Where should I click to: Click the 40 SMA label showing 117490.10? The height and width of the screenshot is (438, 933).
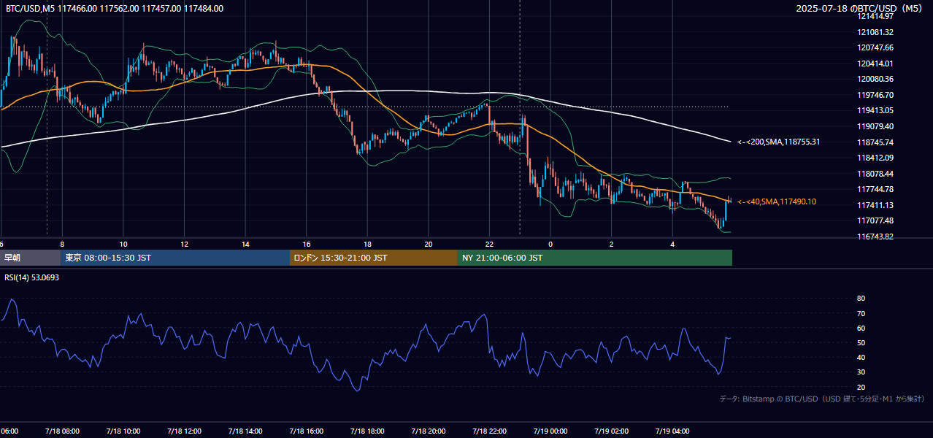[777, 201]
